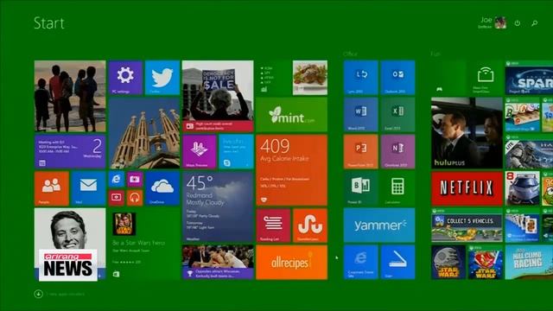553x311 pixels.
Task: Open the small Music headphones tile
Action: pos(135,198)
